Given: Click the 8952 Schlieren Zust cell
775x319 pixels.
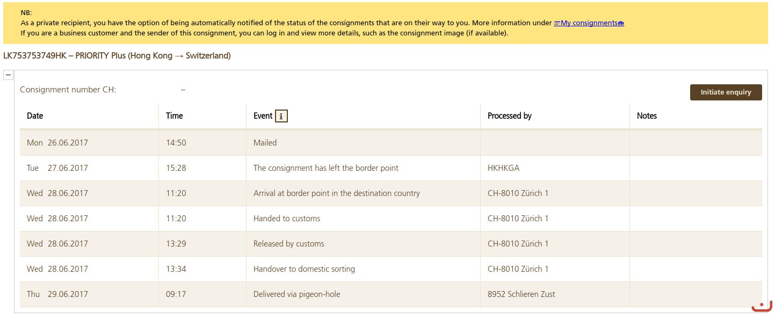Looking at the screenshot, I should [521, 294].
